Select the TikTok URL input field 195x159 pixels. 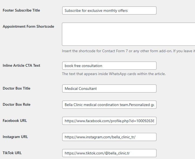coord(109,153)
